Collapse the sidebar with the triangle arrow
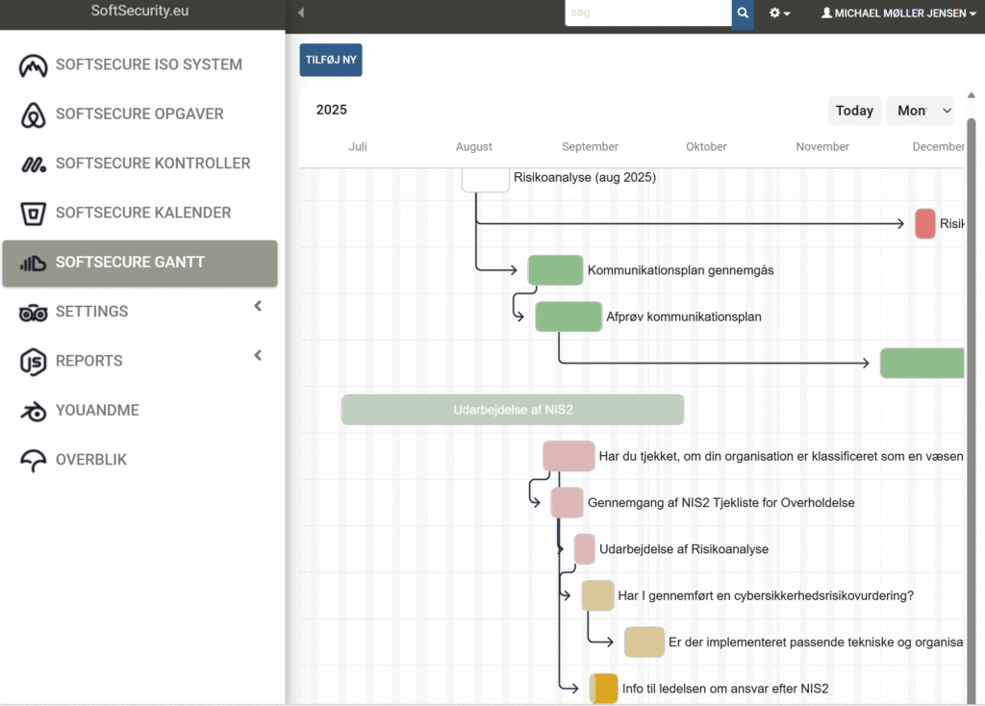 coord(301,13)
